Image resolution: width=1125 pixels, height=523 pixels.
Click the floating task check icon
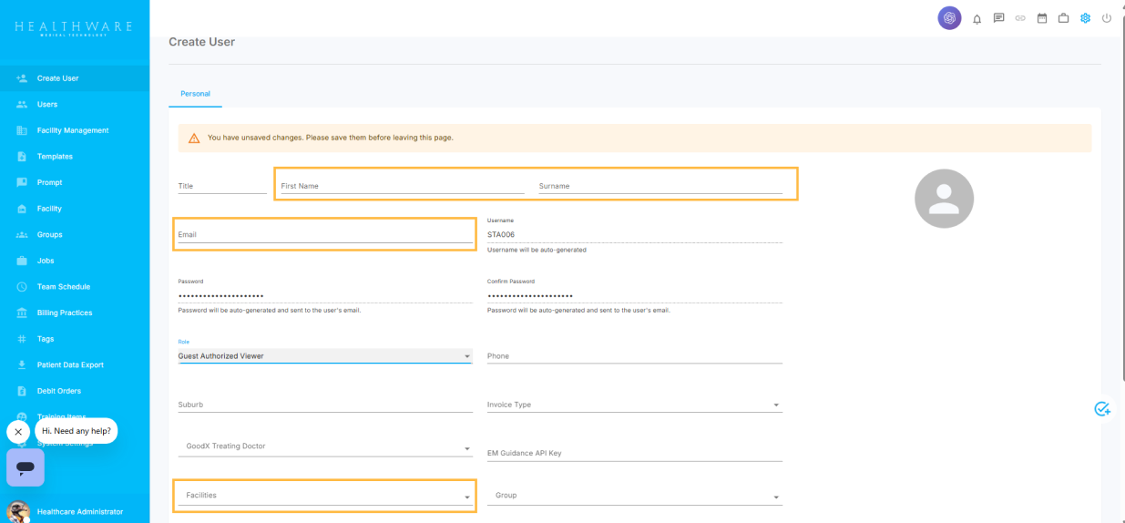pyautogui.click(x=1102, y=409)
